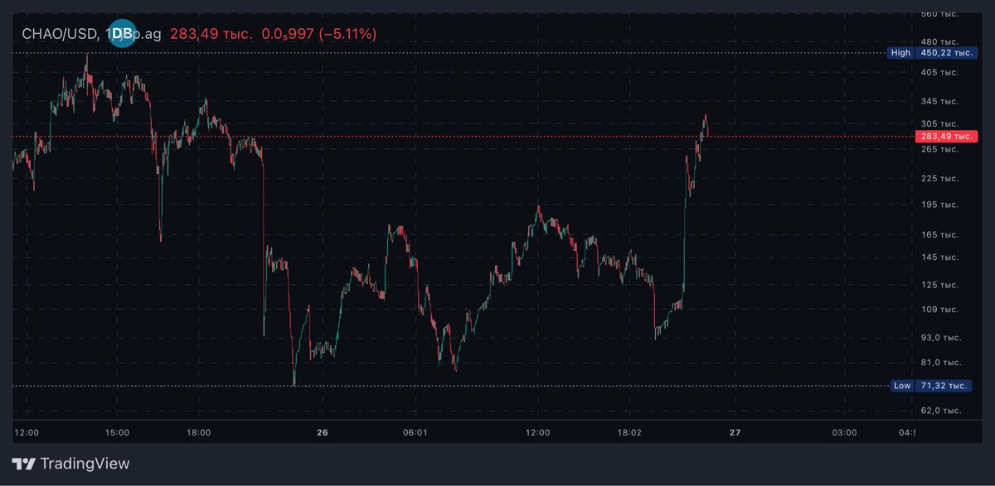The image size is (995, 486).
Task: Click the (−5.11%) change value
Action: pos(347,34)
